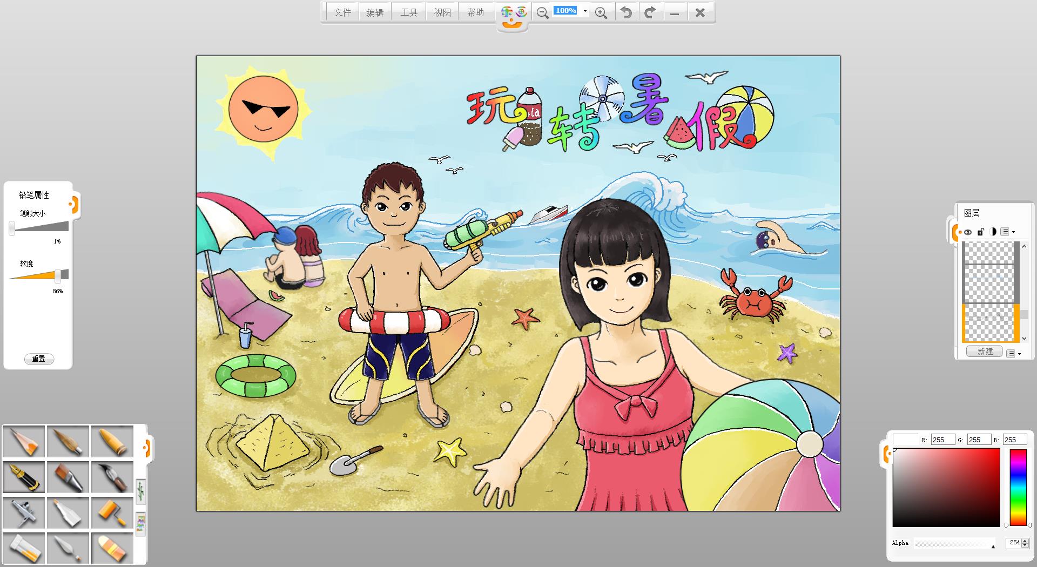Click the rainbow hue slider strip
The width and height of the screenshot is (1037, 567).
[1018, 487]
